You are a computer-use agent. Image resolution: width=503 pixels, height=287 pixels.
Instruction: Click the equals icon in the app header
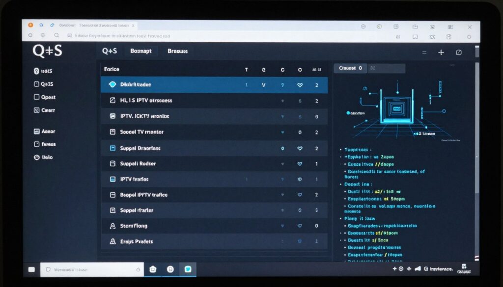[424, 52]
